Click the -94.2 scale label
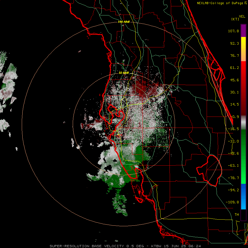This screenshot has height=248, width=248. pos(233,190)
